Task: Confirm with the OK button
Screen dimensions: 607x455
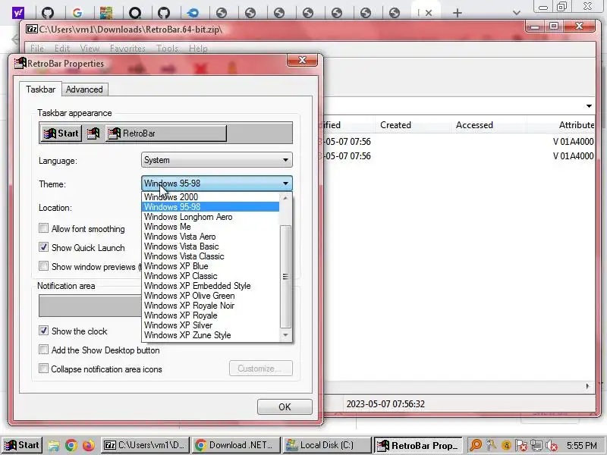Action: coord(285,406)
